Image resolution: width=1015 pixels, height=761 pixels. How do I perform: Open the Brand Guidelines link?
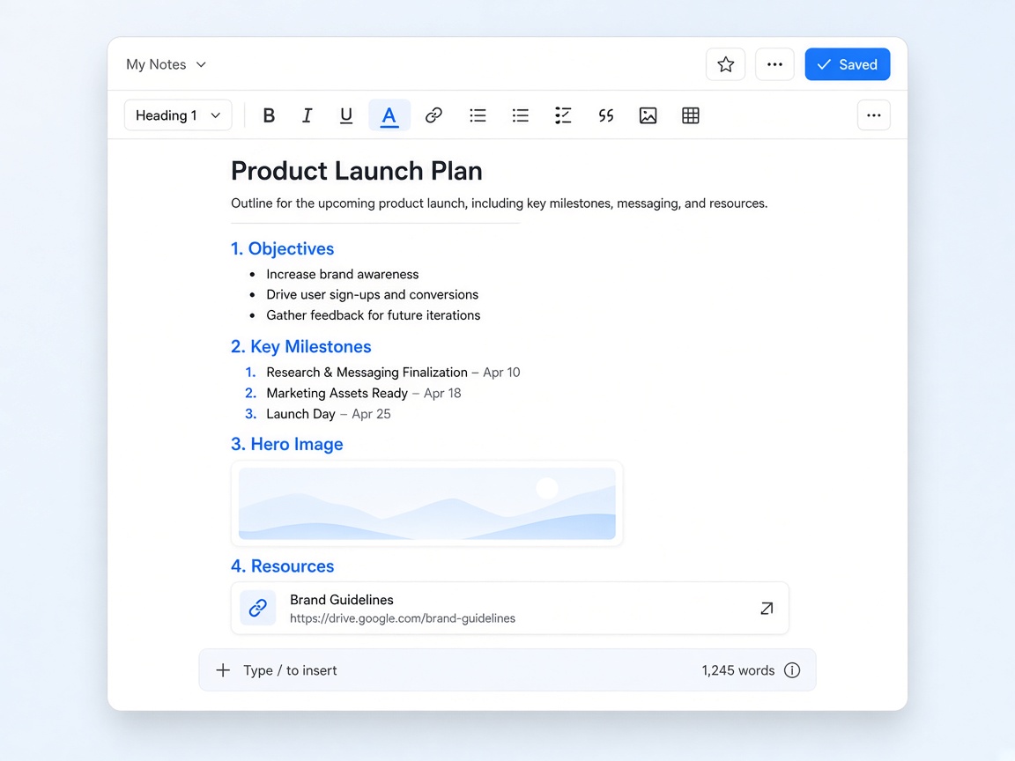(510, 609)
